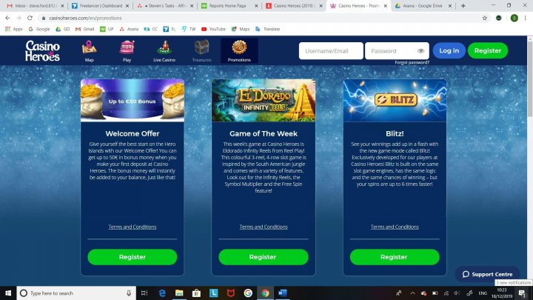
Task: Open the Play slot machine icon
Action: pos(127,47)
